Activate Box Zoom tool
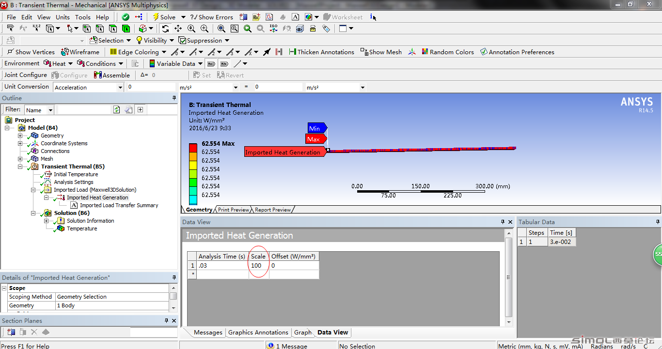This screenshot has width=662, height=349. tap(204, 29)
